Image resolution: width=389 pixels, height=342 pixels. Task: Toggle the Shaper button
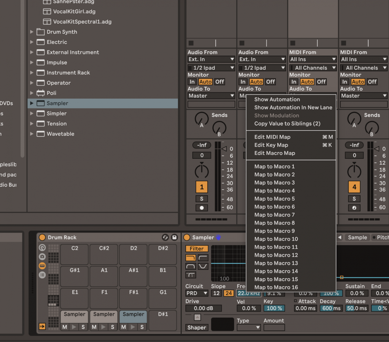tap(197, 327)
